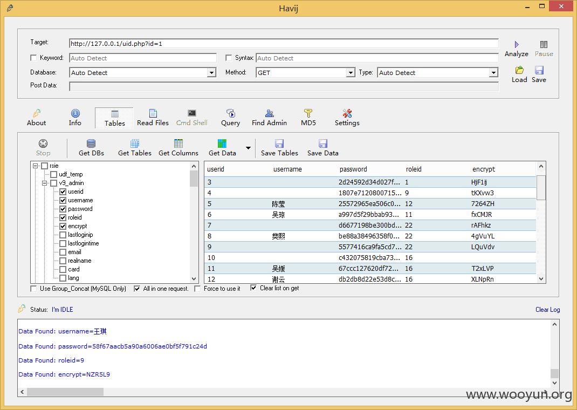Image resolution: width=577 pixels, height=410 pixels.
Task: Click tree panel scroll down arrow
Action: [x=194, y=279]
